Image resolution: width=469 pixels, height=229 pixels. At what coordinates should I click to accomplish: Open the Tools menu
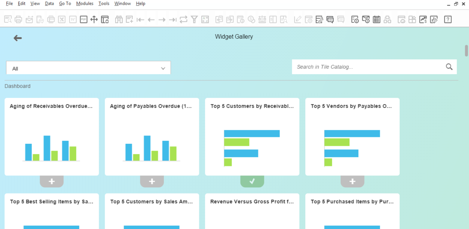click(x=104, y=4)
